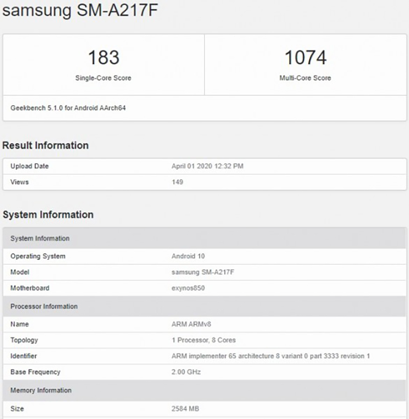Click the exynos850 motherboard value
409x419 pixels.
(188, 288)
